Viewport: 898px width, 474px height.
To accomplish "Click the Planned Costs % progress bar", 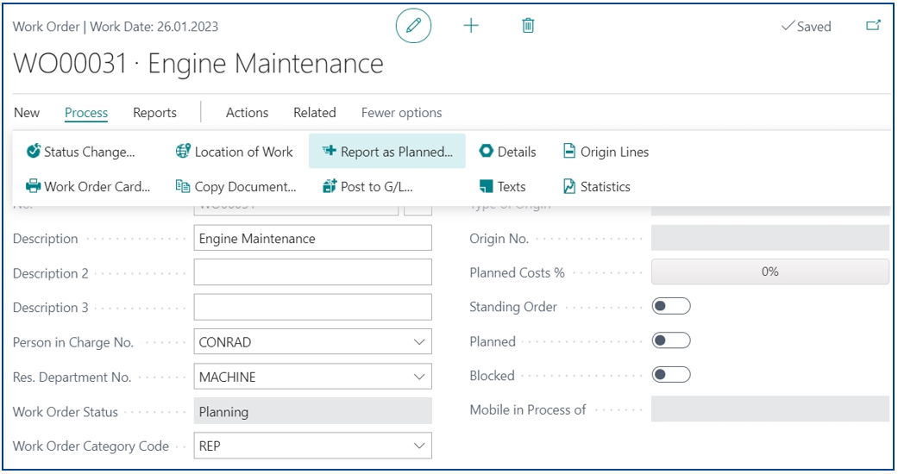I will coord(769,272).
